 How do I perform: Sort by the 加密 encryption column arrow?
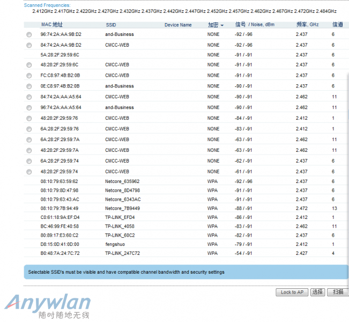pyautogui.click(x=222, y=25)
